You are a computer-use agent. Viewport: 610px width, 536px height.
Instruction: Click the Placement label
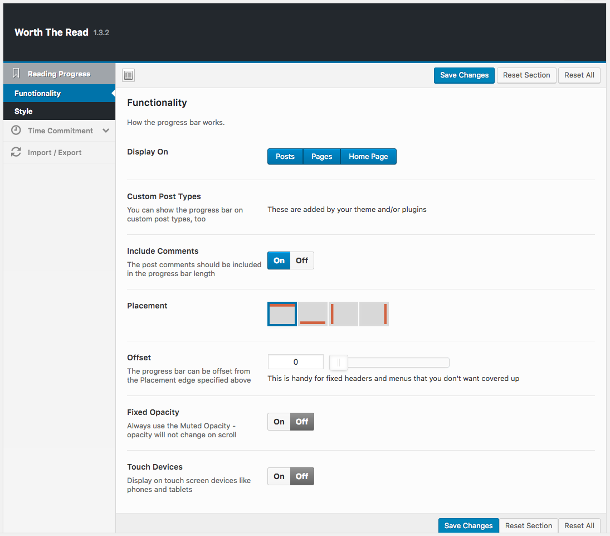147,306
